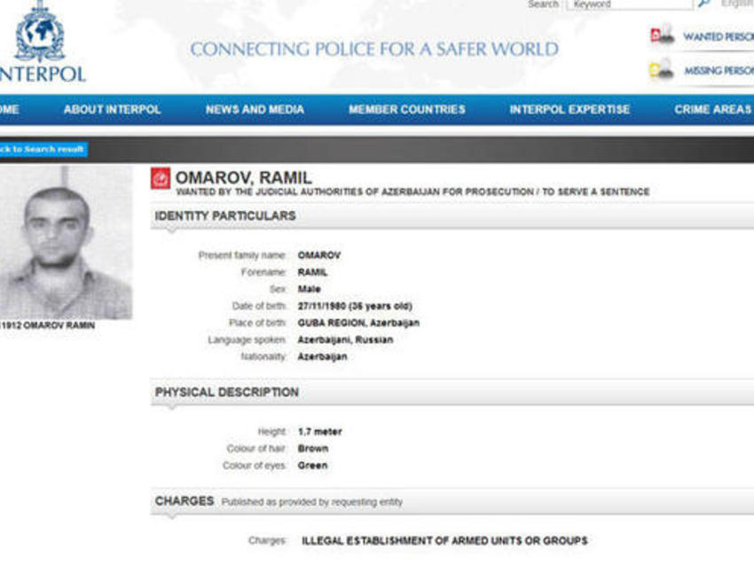Open the Interpol Expertise menu
754x565 pixels.
click(x=569, y=110)
